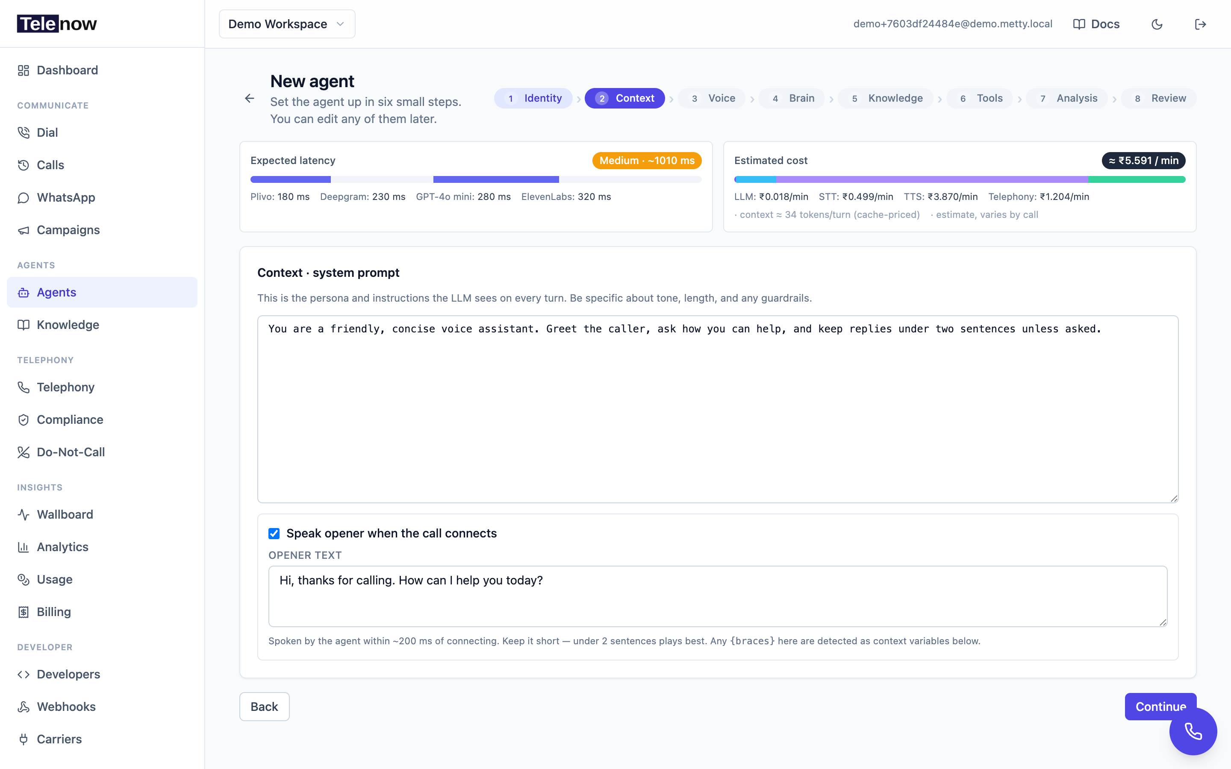
Task: Click the "Plivo: 180 ms" latency value
Action: (x=280, y=197)
